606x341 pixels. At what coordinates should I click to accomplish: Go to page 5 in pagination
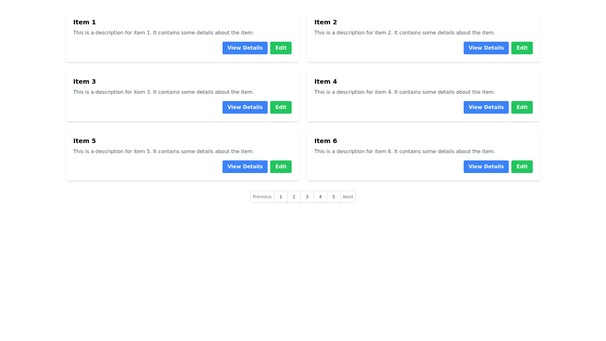coord(334,196)
